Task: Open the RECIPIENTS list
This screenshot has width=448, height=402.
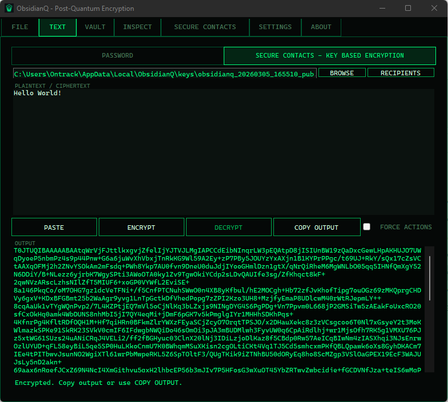Action: 401,73
